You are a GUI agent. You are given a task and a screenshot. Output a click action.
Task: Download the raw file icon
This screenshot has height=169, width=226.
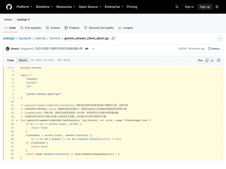212,60
